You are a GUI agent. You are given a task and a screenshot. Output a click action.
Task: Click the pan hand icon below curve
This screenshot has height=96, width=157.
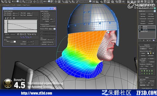click(18, 34)
